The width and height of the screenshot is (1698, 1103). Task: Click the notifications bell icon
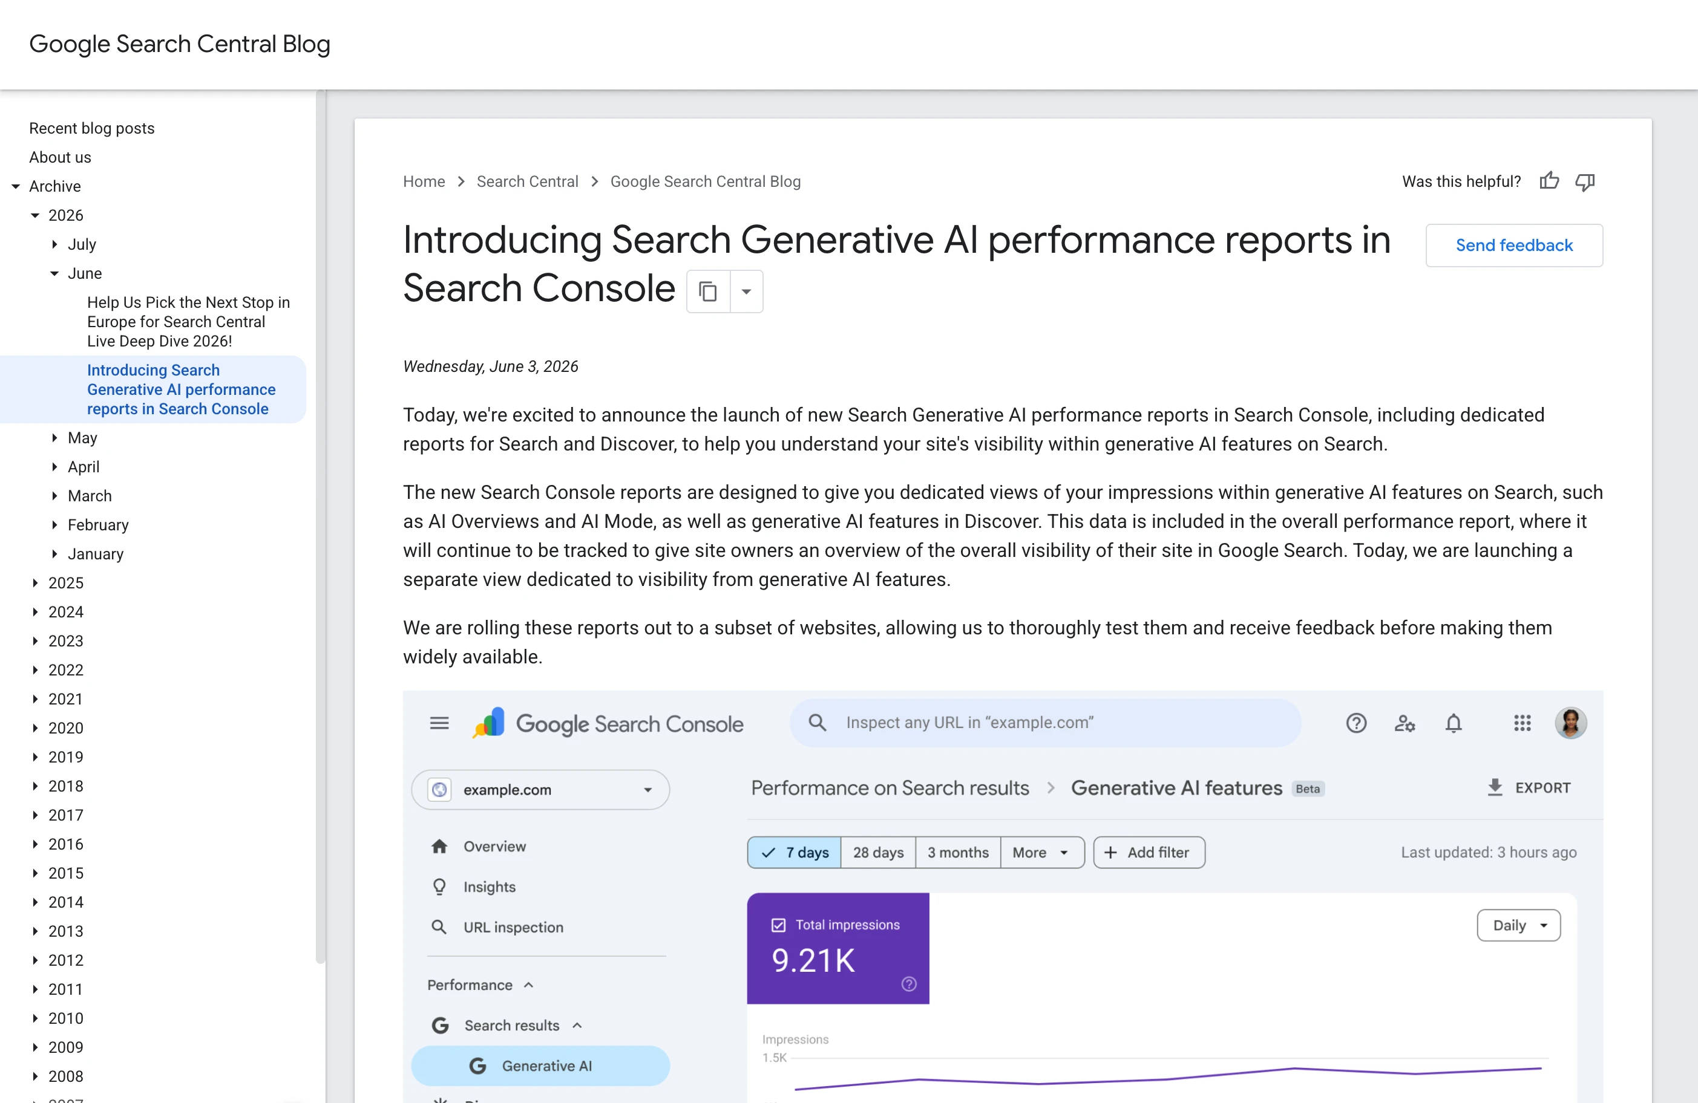(1454, 723)
